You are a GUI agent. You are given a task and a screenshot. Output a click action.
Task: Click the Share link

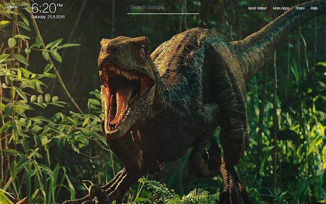pos(300,8)
